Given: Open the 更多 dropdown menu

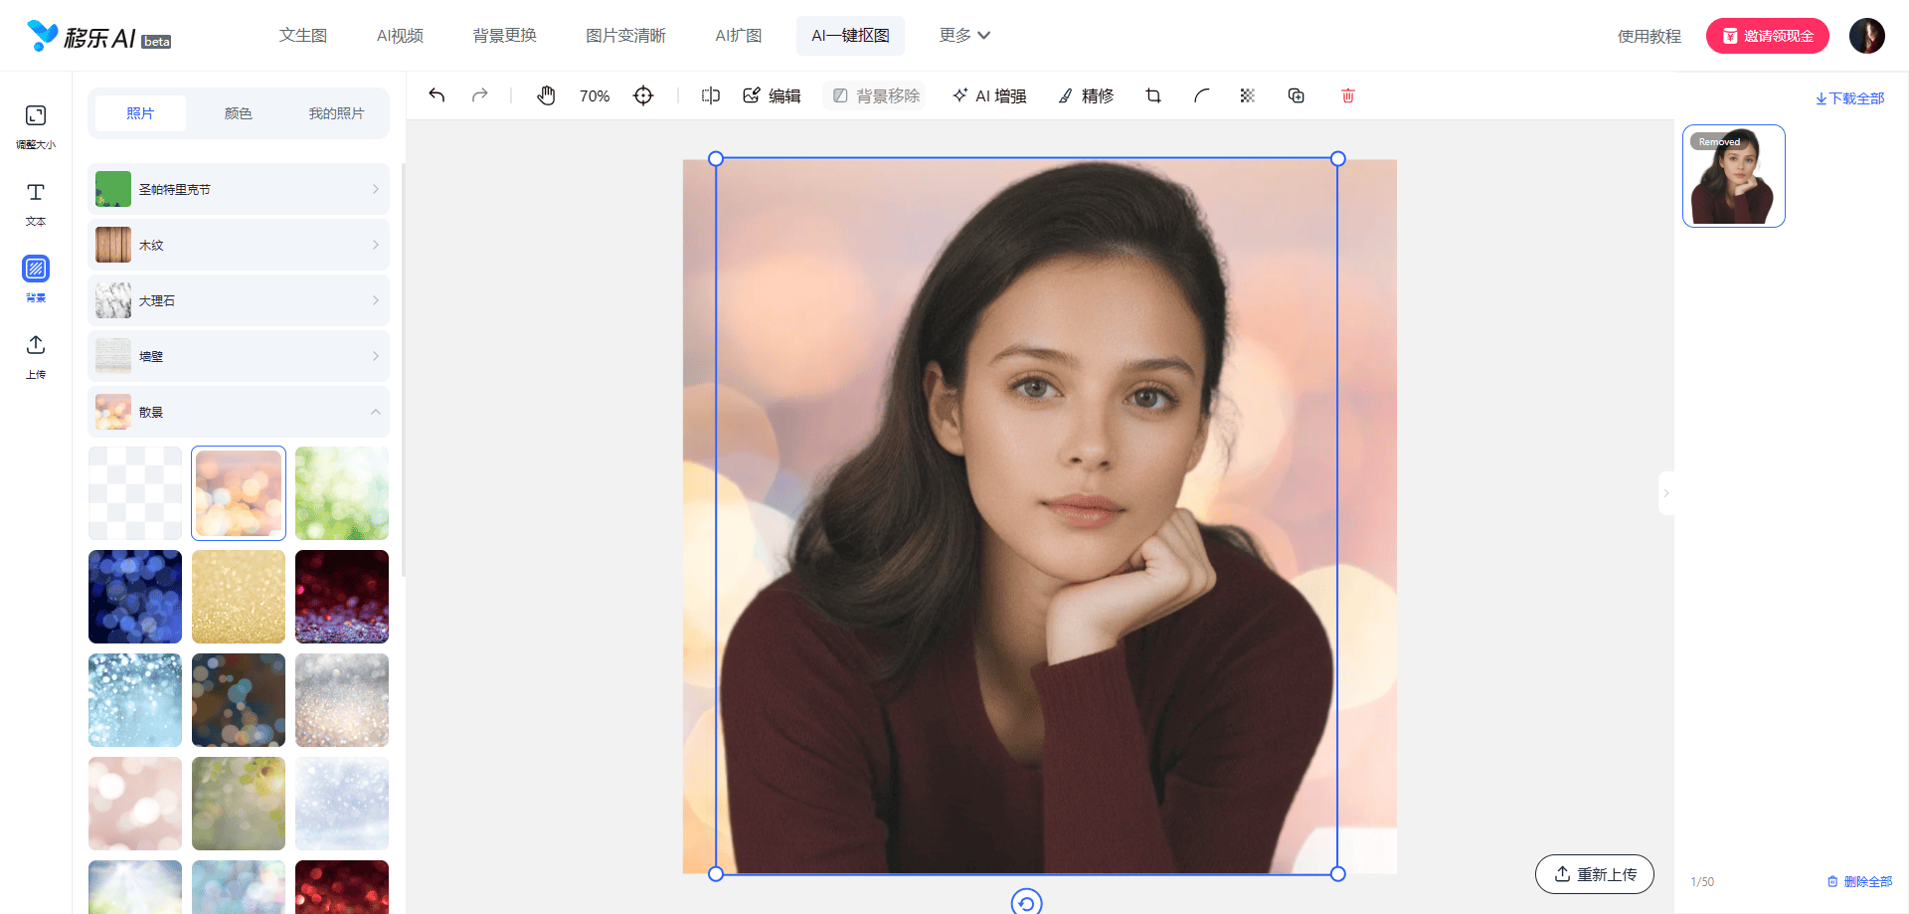Looking at the screenshot, I should point(963,36).
